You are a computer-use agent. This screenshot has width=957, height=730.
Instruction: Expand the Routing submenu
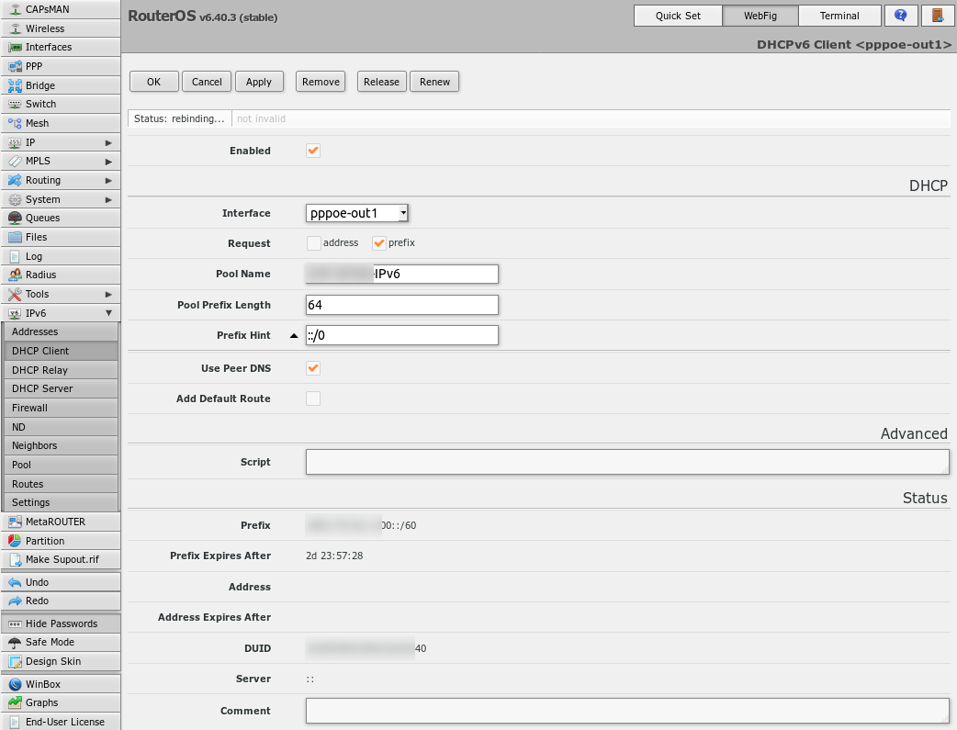[x=108, y=181]
